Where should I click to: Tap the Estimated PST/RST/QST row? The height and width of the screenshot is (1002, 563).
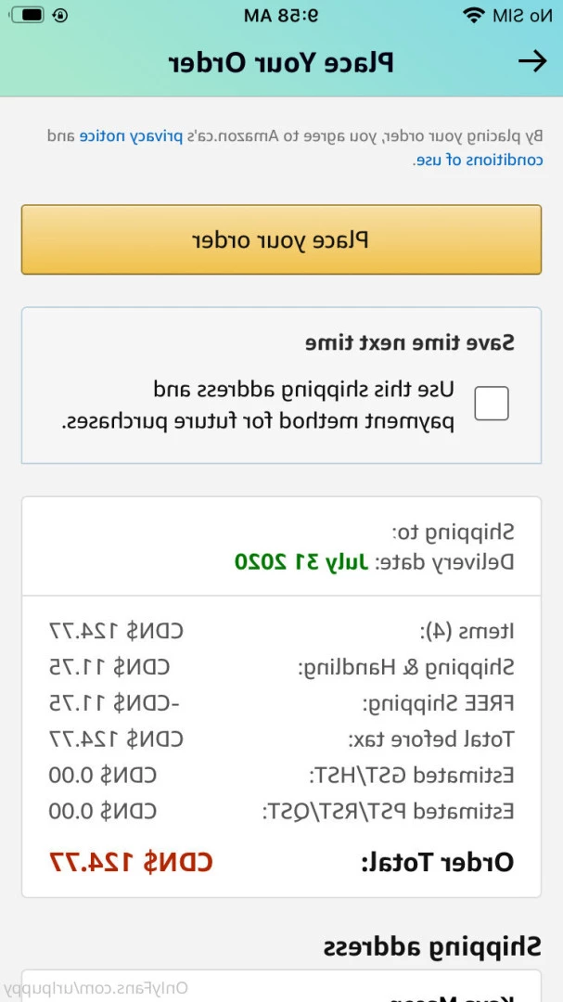point(281,812)
